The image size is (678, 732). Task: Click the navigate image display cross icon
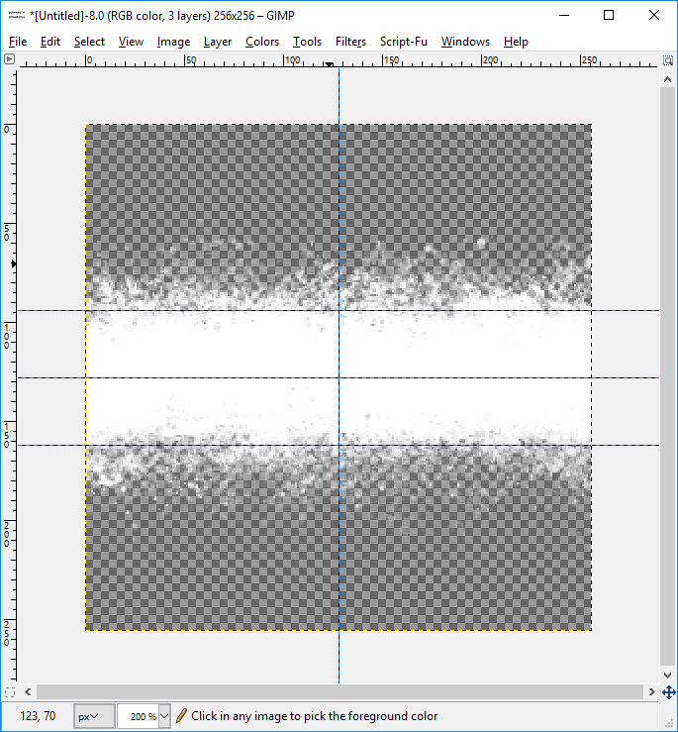click(668, 692)
